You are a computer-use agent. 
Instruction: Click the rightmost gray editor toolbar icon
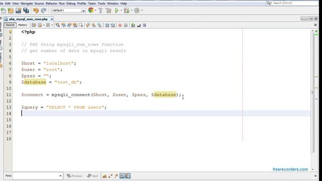144,25
